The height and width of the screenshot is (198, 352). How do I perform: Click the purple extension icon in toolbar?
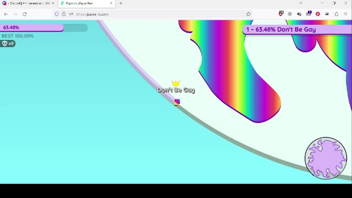click(309, 14)
